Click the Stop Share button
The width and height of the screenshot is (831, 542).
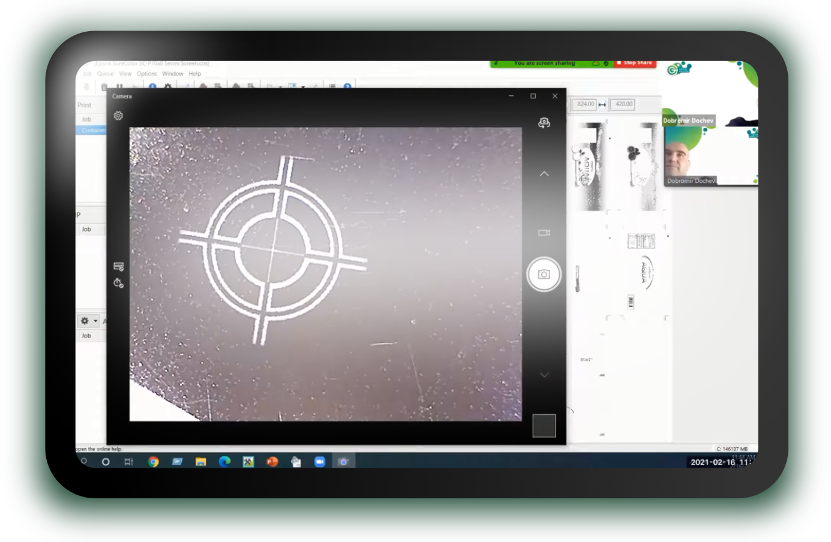pos(635,63)
